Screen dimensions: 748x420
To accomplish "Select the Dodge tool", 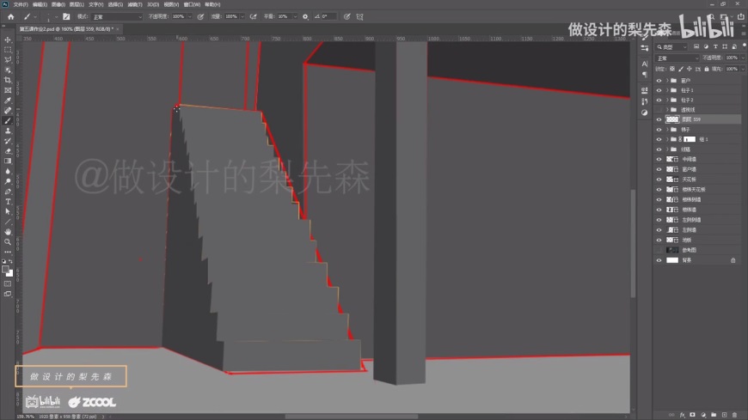I will click(8, 181).
